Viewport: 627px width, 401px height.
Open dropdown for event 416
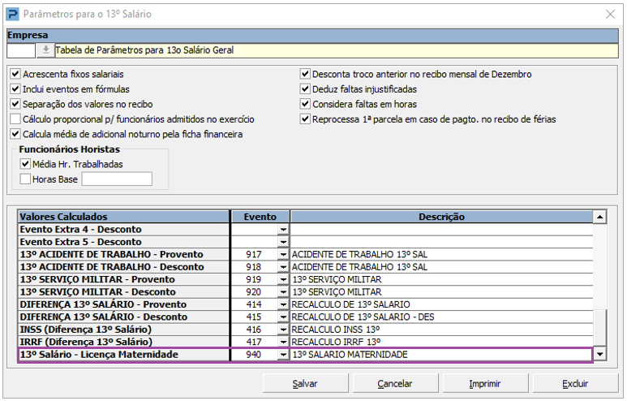pyautogui.click(x=283, y=330)
